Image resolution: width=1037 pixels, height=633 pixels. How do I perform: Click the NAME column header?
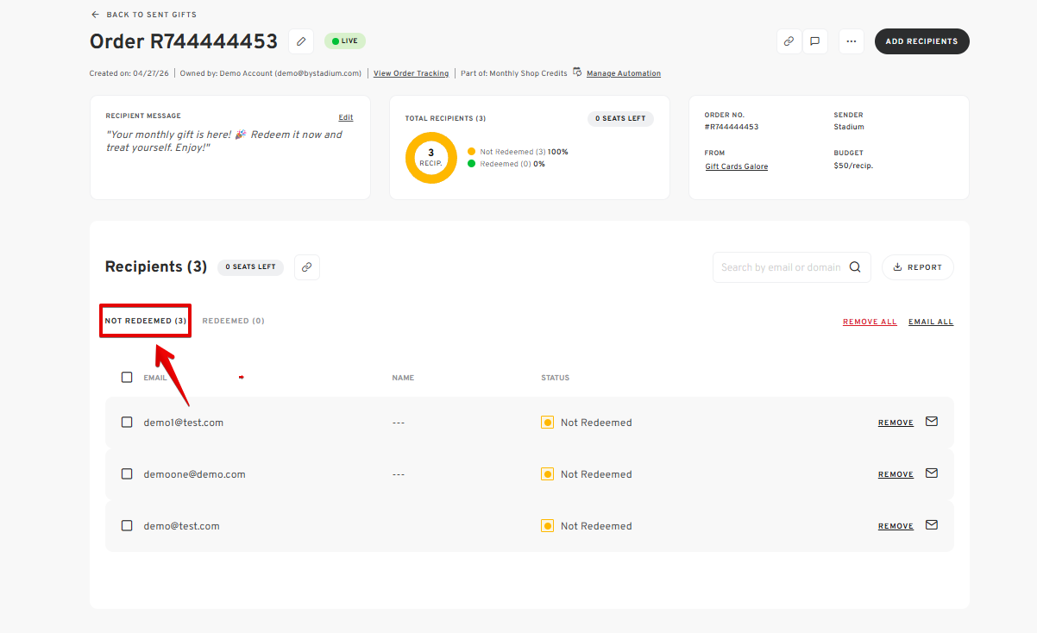403,378
